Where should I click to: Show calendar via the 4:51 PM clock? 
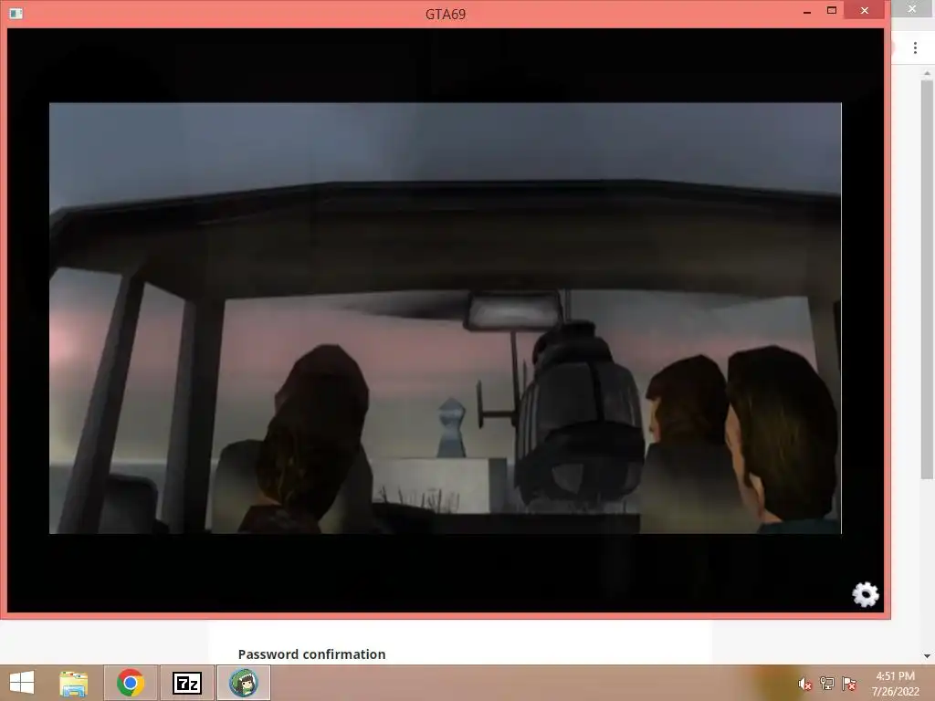(x=895, y=684)
